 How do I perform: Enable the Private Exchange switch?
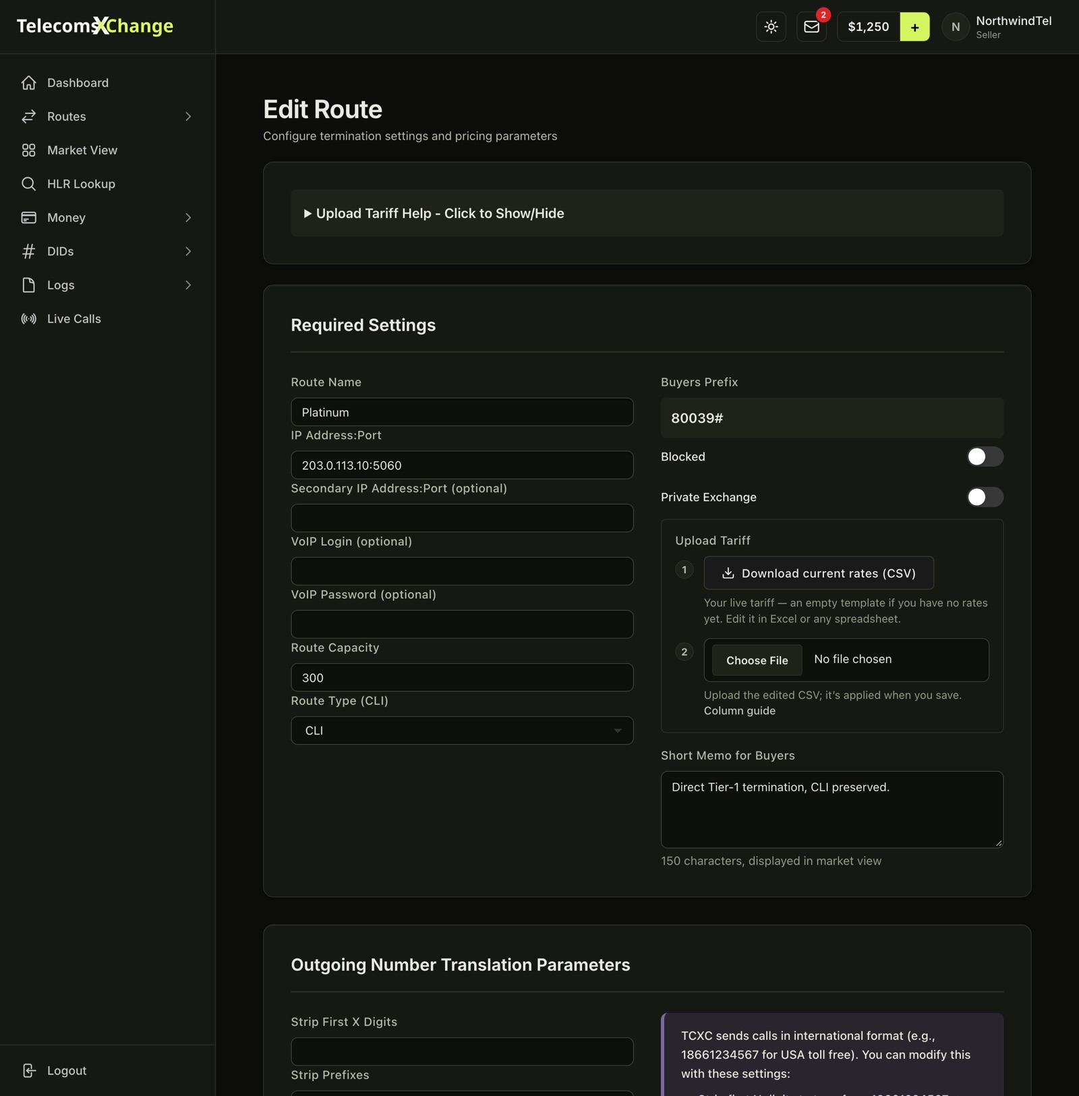point(985,497)
